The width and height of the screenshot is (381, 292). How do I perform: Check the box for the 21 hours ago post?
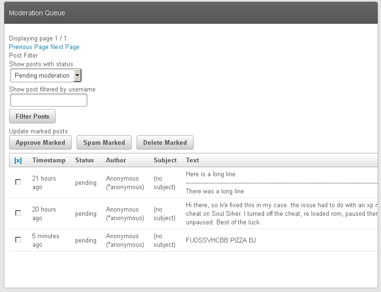click(x=18, y=182)
